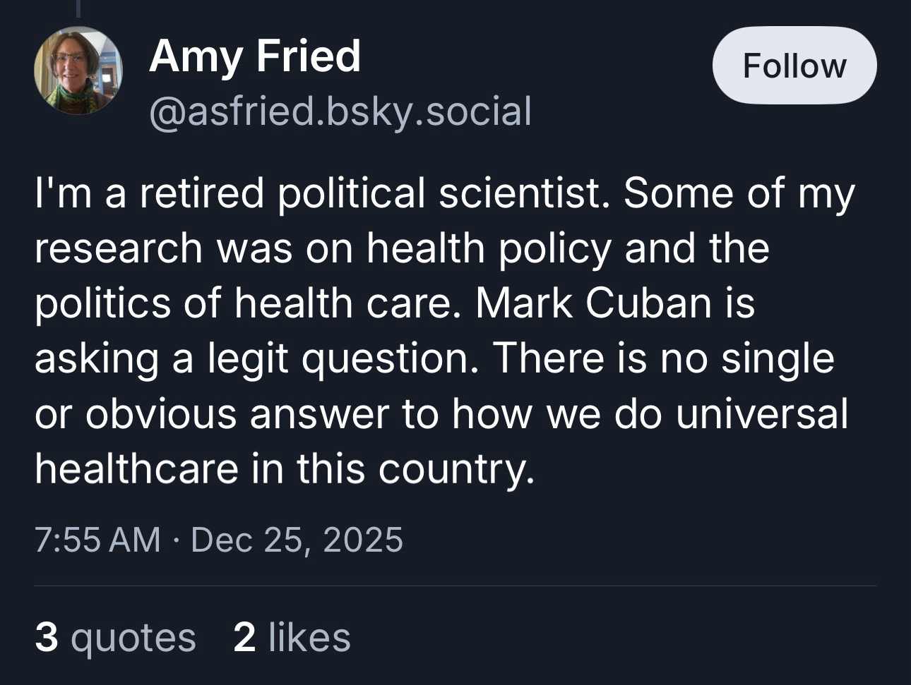The image size is (911, 685).
Task: Click 'healthcare in this country' closing line
Action: 284,468
